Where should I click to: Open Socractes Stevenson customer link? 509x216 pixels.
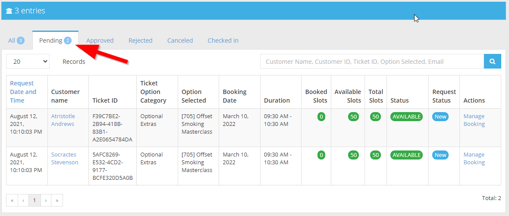[65, 158]
